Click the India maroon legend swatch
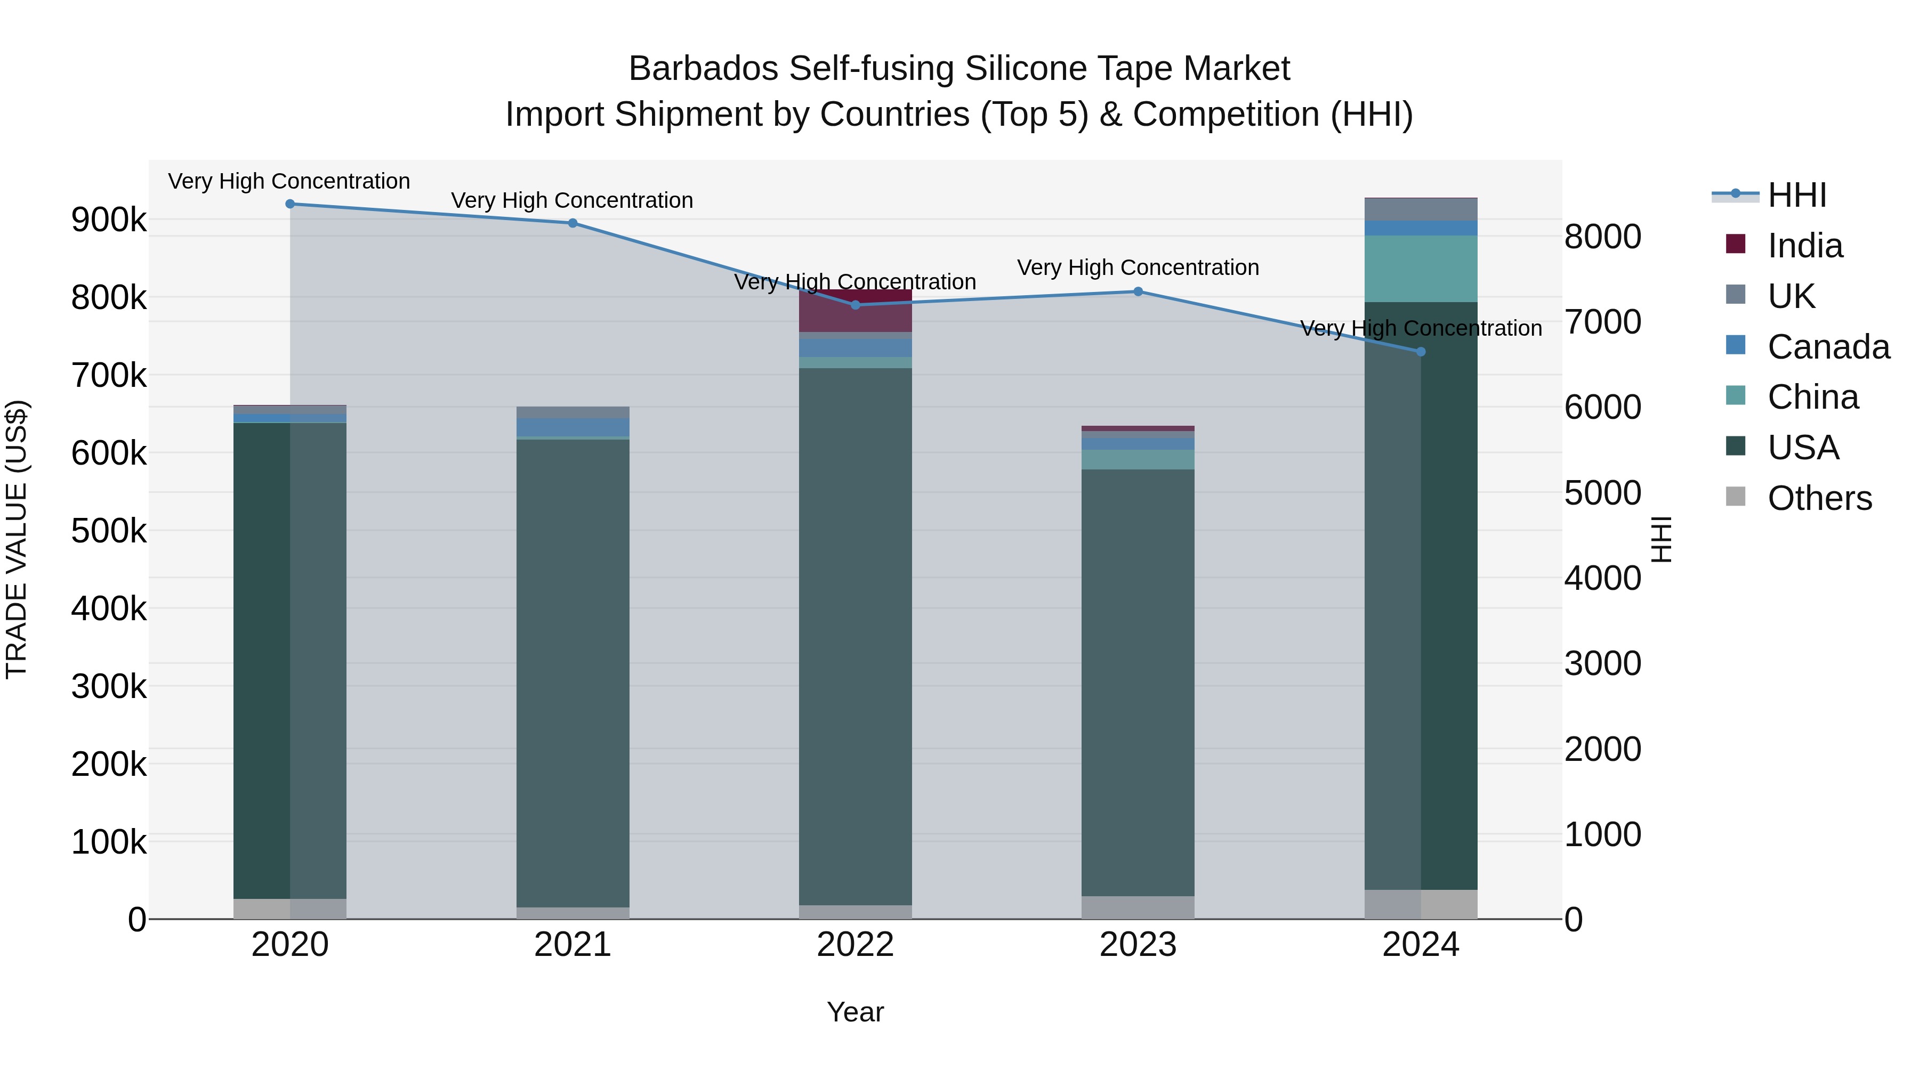Screen dimensions: 1919x1079 (x=1736, y=244)
